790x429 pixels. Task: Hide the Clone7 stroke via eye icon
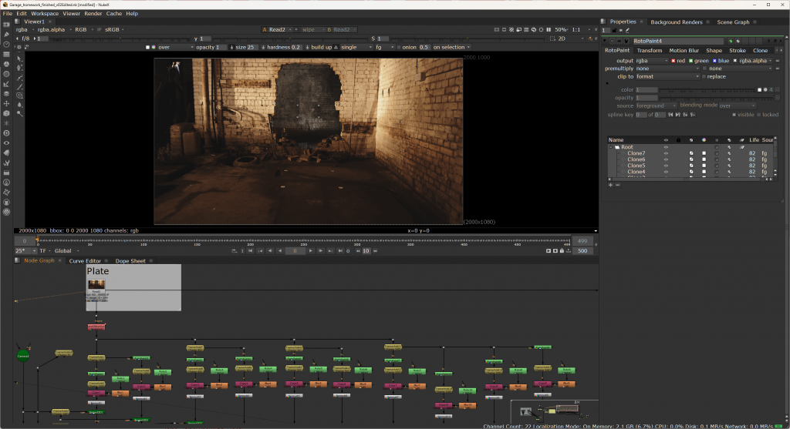tap(666, 153)
